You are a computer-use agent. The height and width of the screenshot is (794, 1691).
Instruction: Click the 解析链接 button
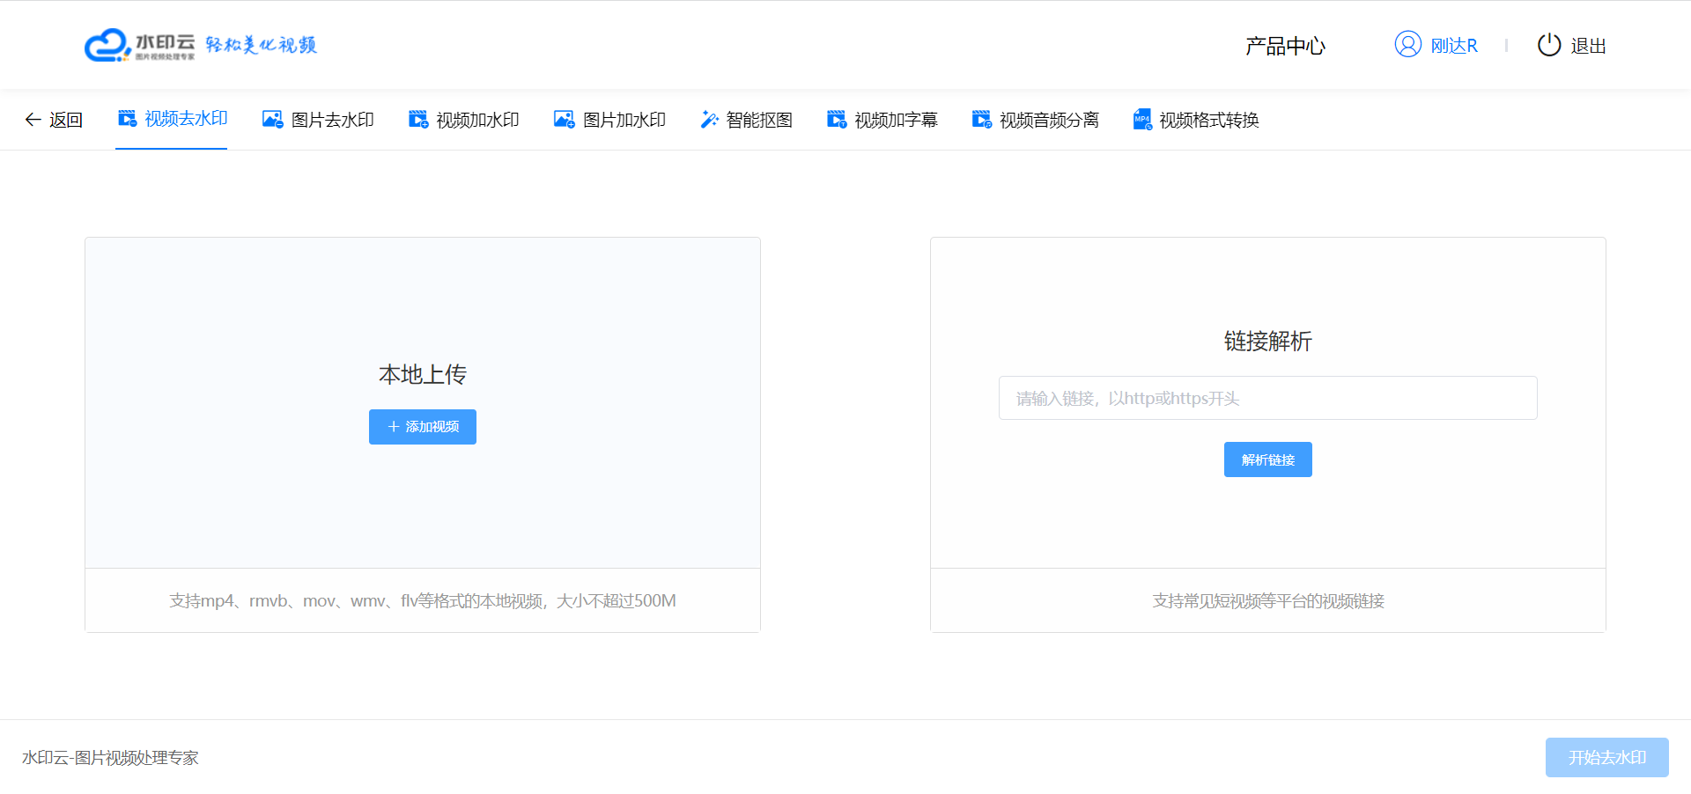coord(1268,459)
